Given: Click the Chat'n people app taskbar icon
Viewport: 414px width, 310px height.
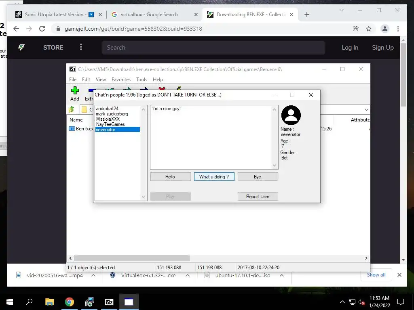Looking at the screenshot, I should point(129,302).
